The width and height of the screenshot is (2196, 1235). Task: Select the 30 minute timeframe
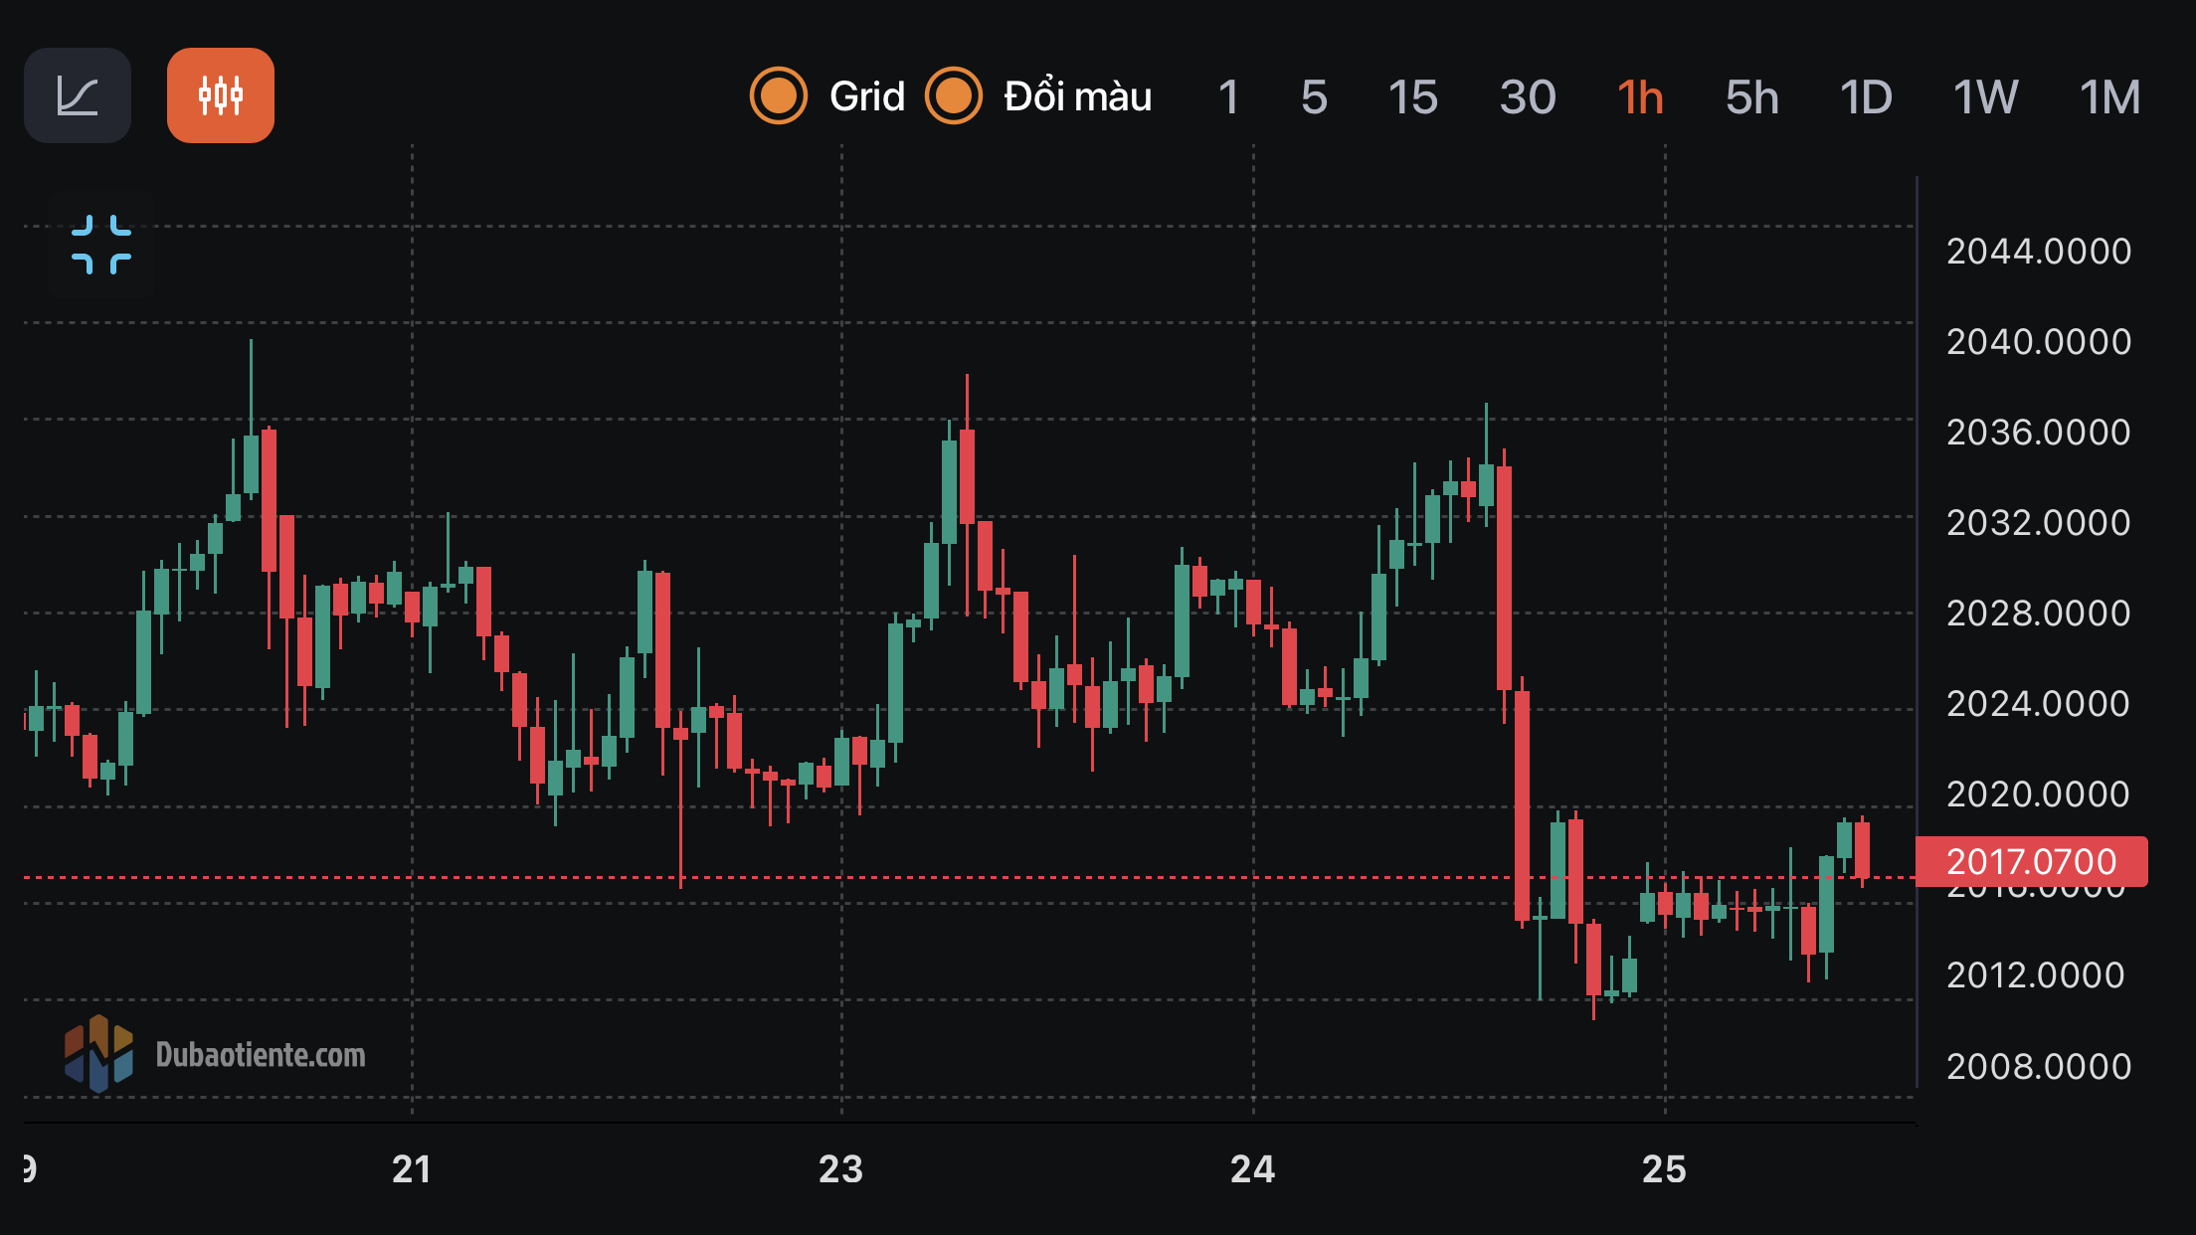point(1528,97)
